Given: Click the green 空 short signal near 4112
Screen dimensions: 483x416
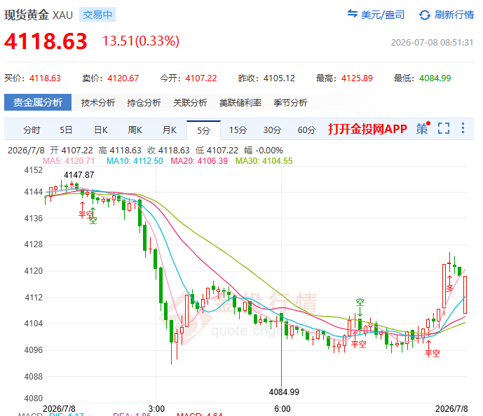Looking at the screenshot, I should coord(360,303).
